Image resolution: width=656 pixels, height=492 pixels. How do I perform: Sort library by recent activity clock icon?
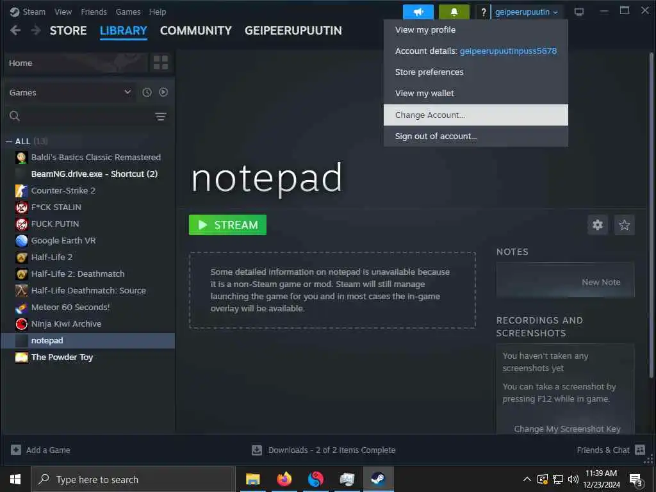click(x=147, y=92)
